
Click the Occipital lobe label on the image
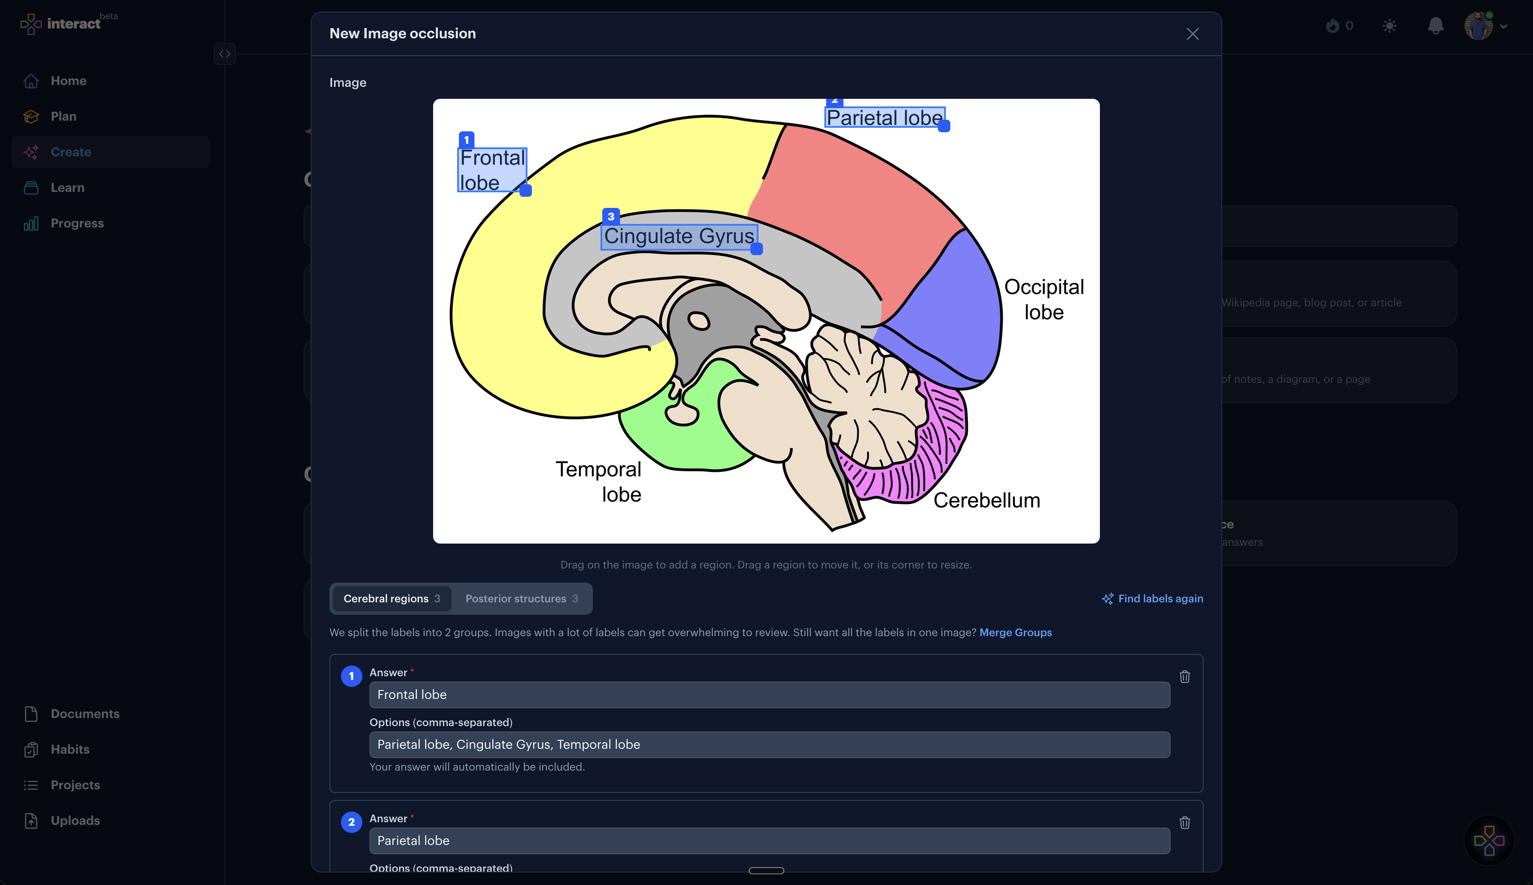[x=1044, y=300]
